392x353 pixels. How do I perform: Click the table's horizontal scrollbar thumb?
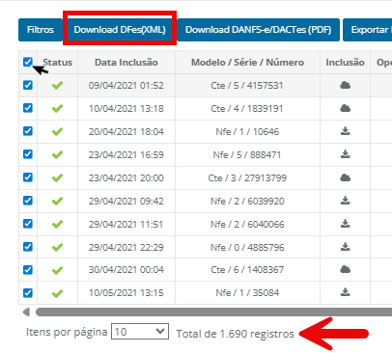point(213,312)
